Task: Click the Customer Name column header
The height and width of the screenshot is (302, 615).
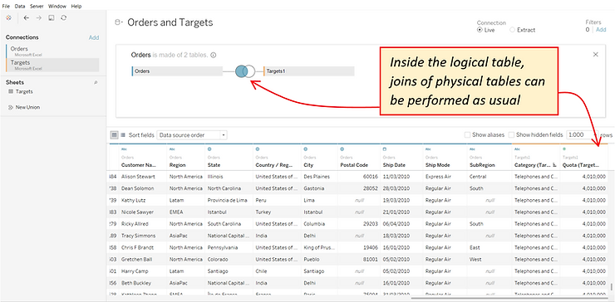Action: [139, 165]
